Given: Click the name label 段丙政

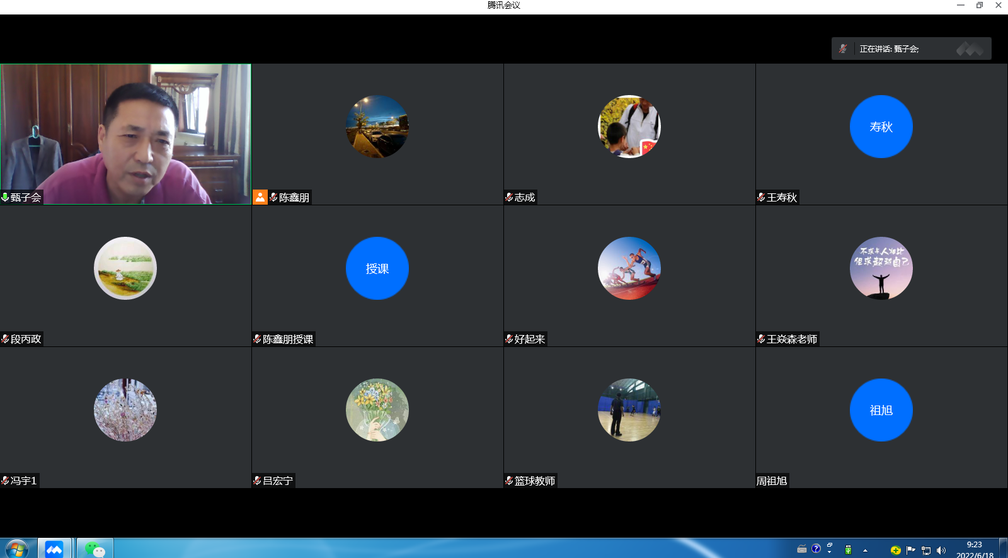Looking at the screenshot, I should coord(26,339).
